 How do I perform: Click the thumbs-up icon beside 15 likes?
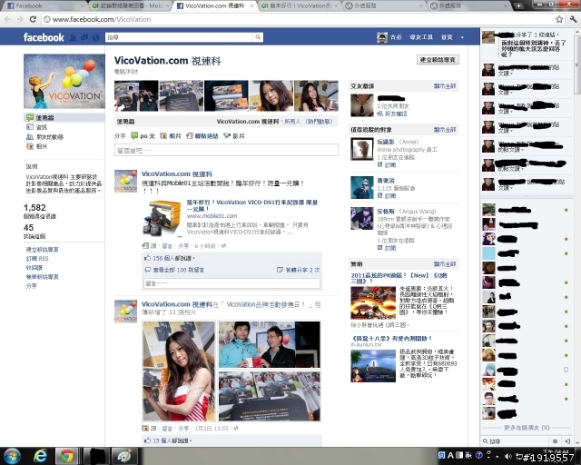[x=147, y=440]
